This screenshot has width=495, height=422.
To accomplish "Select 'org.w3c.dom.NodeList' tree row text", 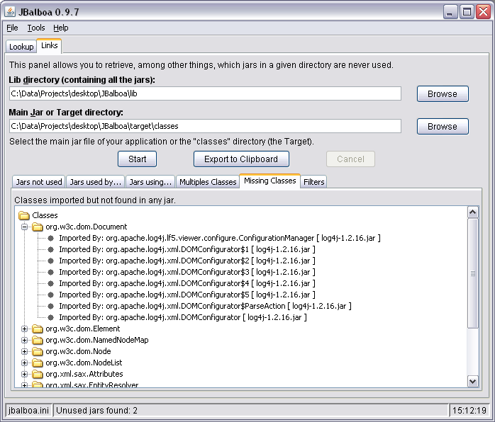I will click(84, 363).
